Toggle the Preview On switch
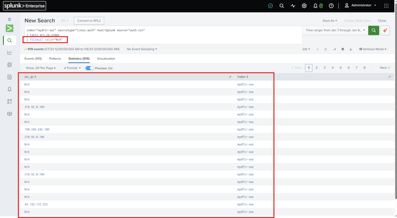This screenshot has width=397, height=218. point(90,68)
